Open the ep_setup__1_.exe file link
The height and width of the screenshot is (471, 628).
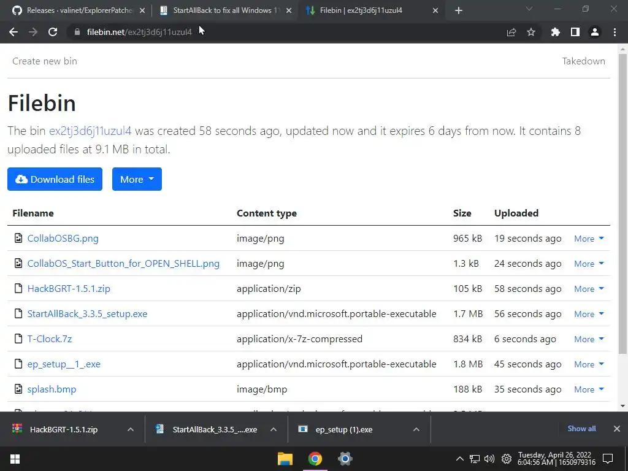pyautogui.click(x=64, y=364)
